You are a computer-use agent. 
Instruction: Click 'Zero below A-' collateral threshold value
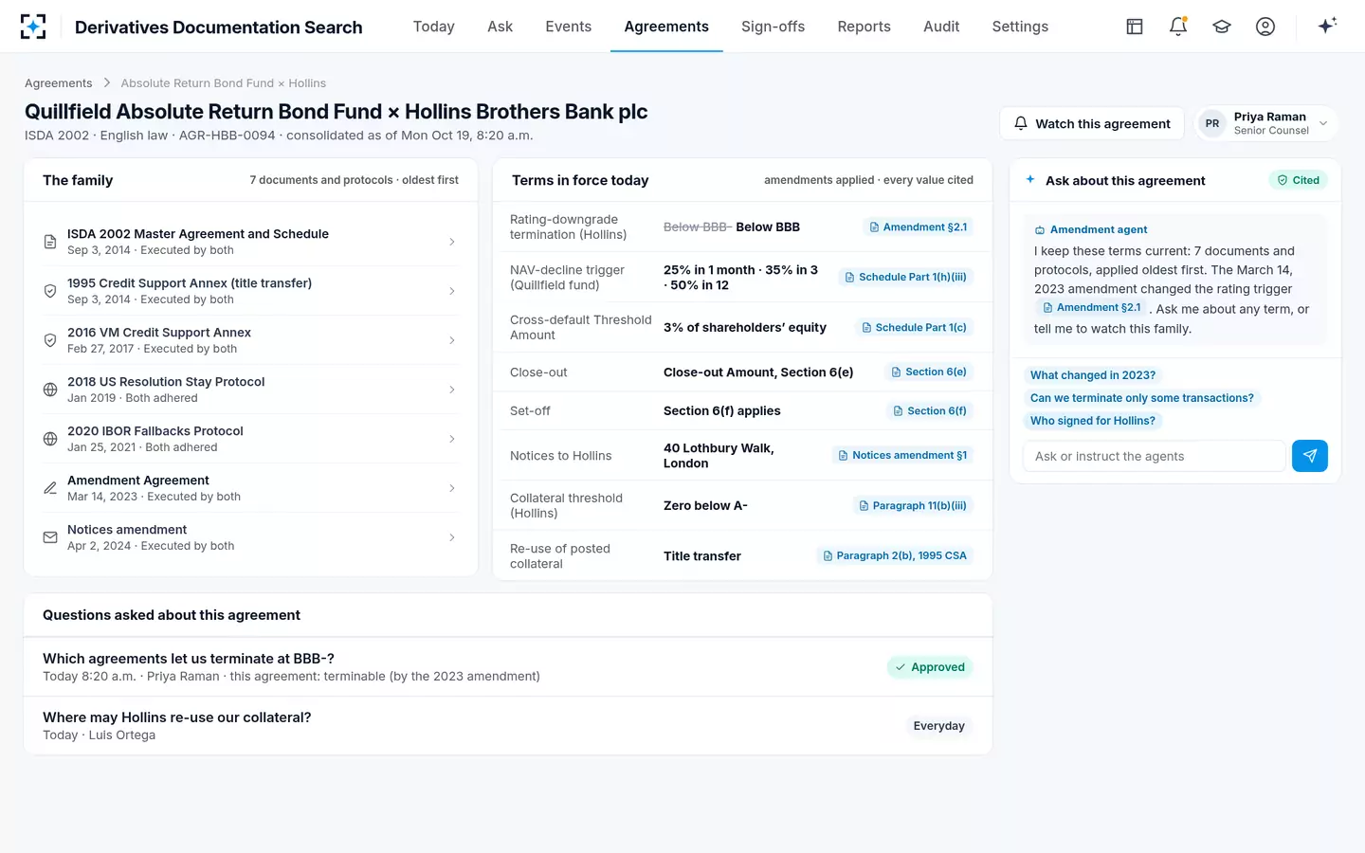(705, 505)
